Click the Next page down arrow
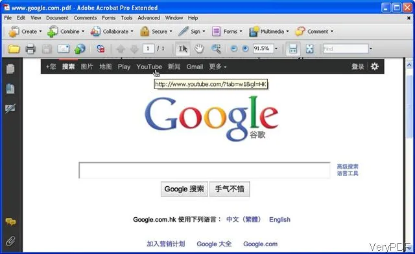Screen dimensions: 415x254 click(134, 48)
